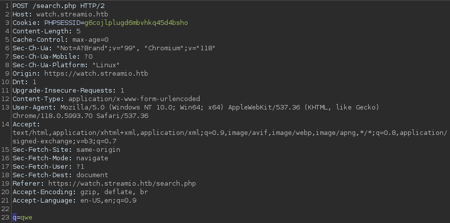450x223 pixels.
Task: Place cursor on Content-Length value 5
Action: (x=78, y=31)
